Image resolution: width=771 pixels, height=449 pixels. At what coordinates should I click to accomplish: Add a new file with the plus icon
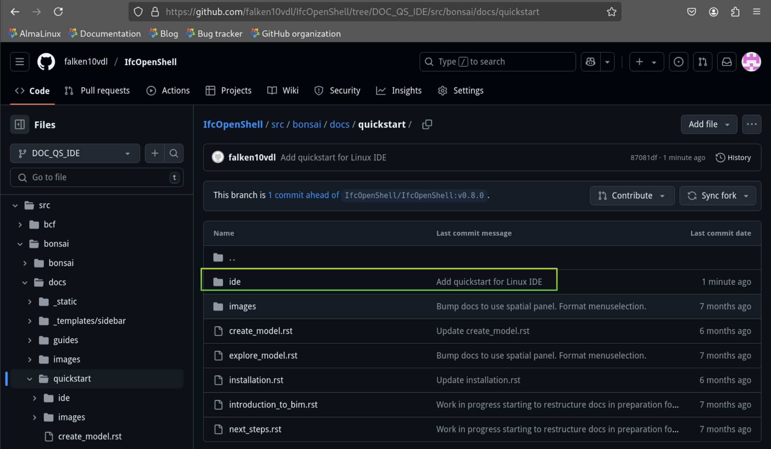click(155, 153)
